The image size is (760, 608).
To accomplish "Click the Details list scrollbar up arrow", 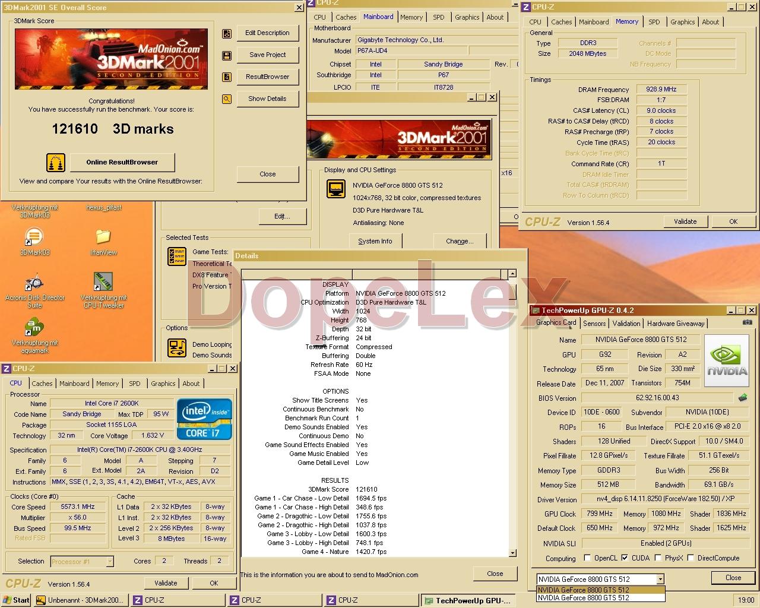I will click(x=512, y=274).
